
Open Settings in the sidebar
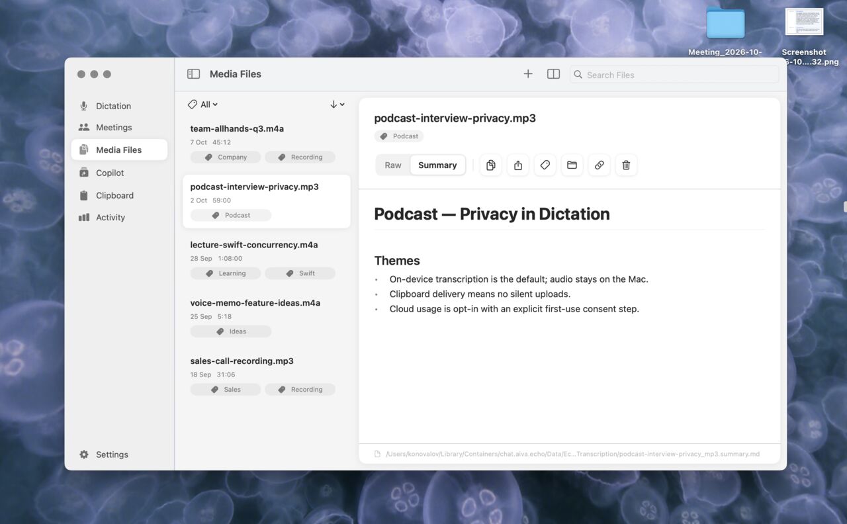[119, 455]
